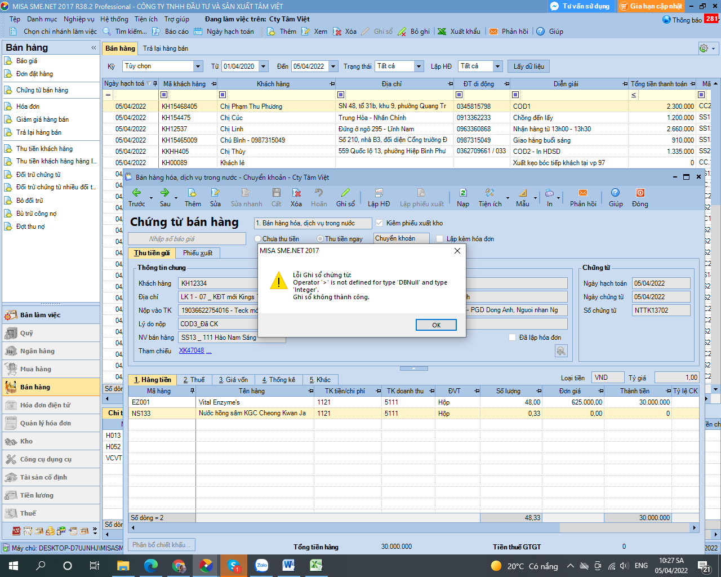Click the Cất save disk icon
Viewport: 721px width, 577px height.
tap(276, 193)
